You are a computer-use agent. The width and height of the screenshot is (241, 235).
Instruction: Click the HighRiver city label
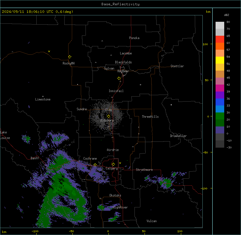[x=120, y=207]
